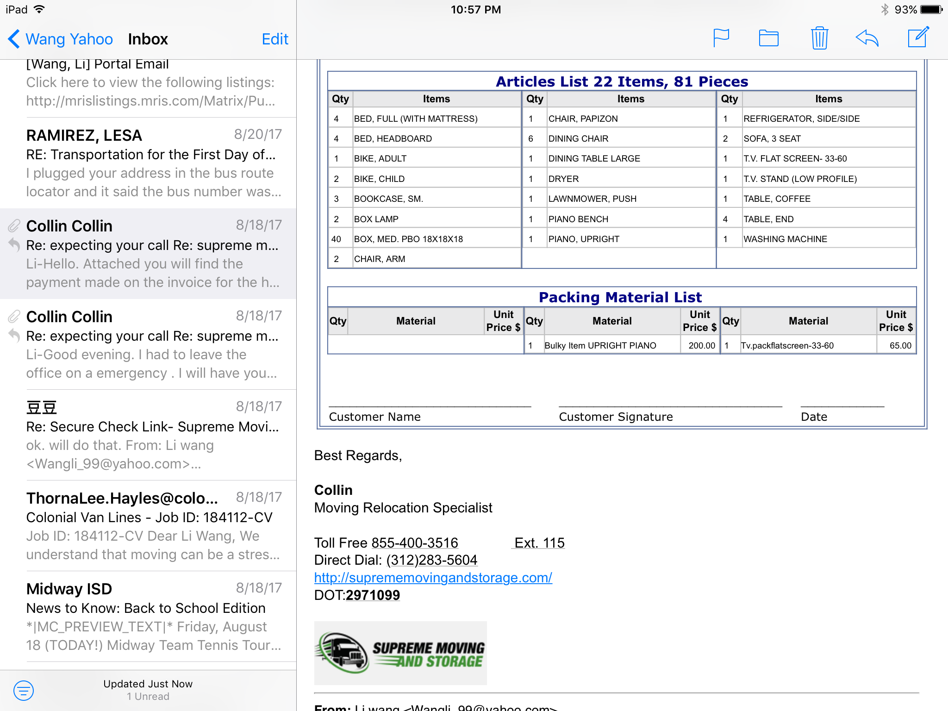Tap the battery indicator in the status bar

[932, 9]
